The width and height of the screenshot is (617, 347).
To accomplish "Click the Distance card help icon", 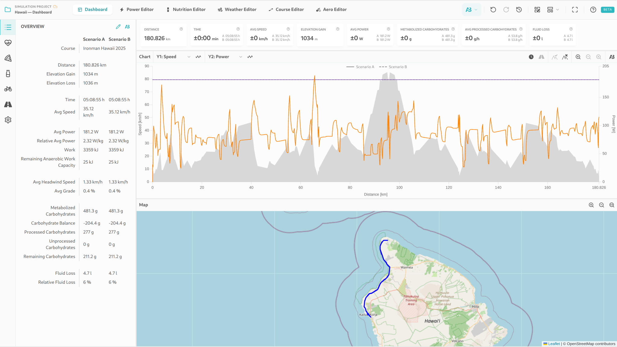I will 181,29.
